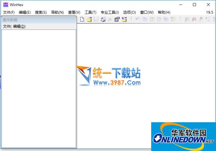Screen dimensions: 216x151
Task: Click the 19.5 version number text
Action: click(210, 12)
